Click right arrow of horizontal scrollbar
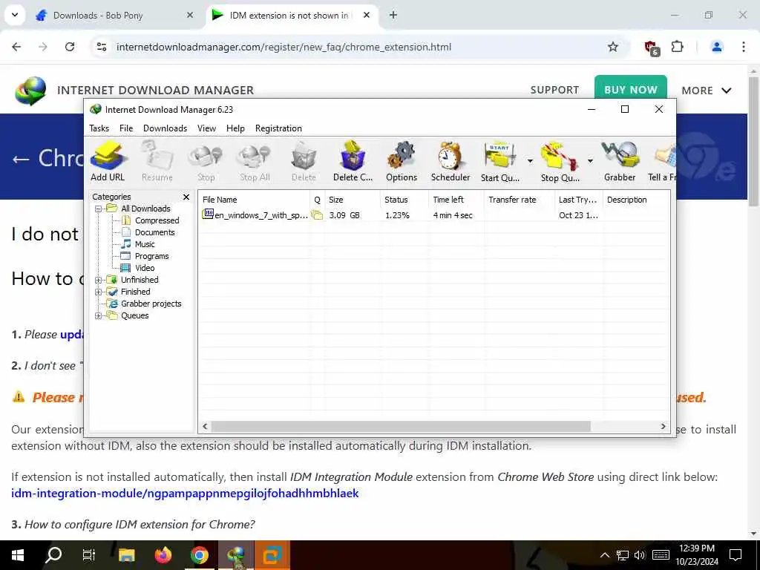This screenshot has width=760, height=570. tap(663, 427)
